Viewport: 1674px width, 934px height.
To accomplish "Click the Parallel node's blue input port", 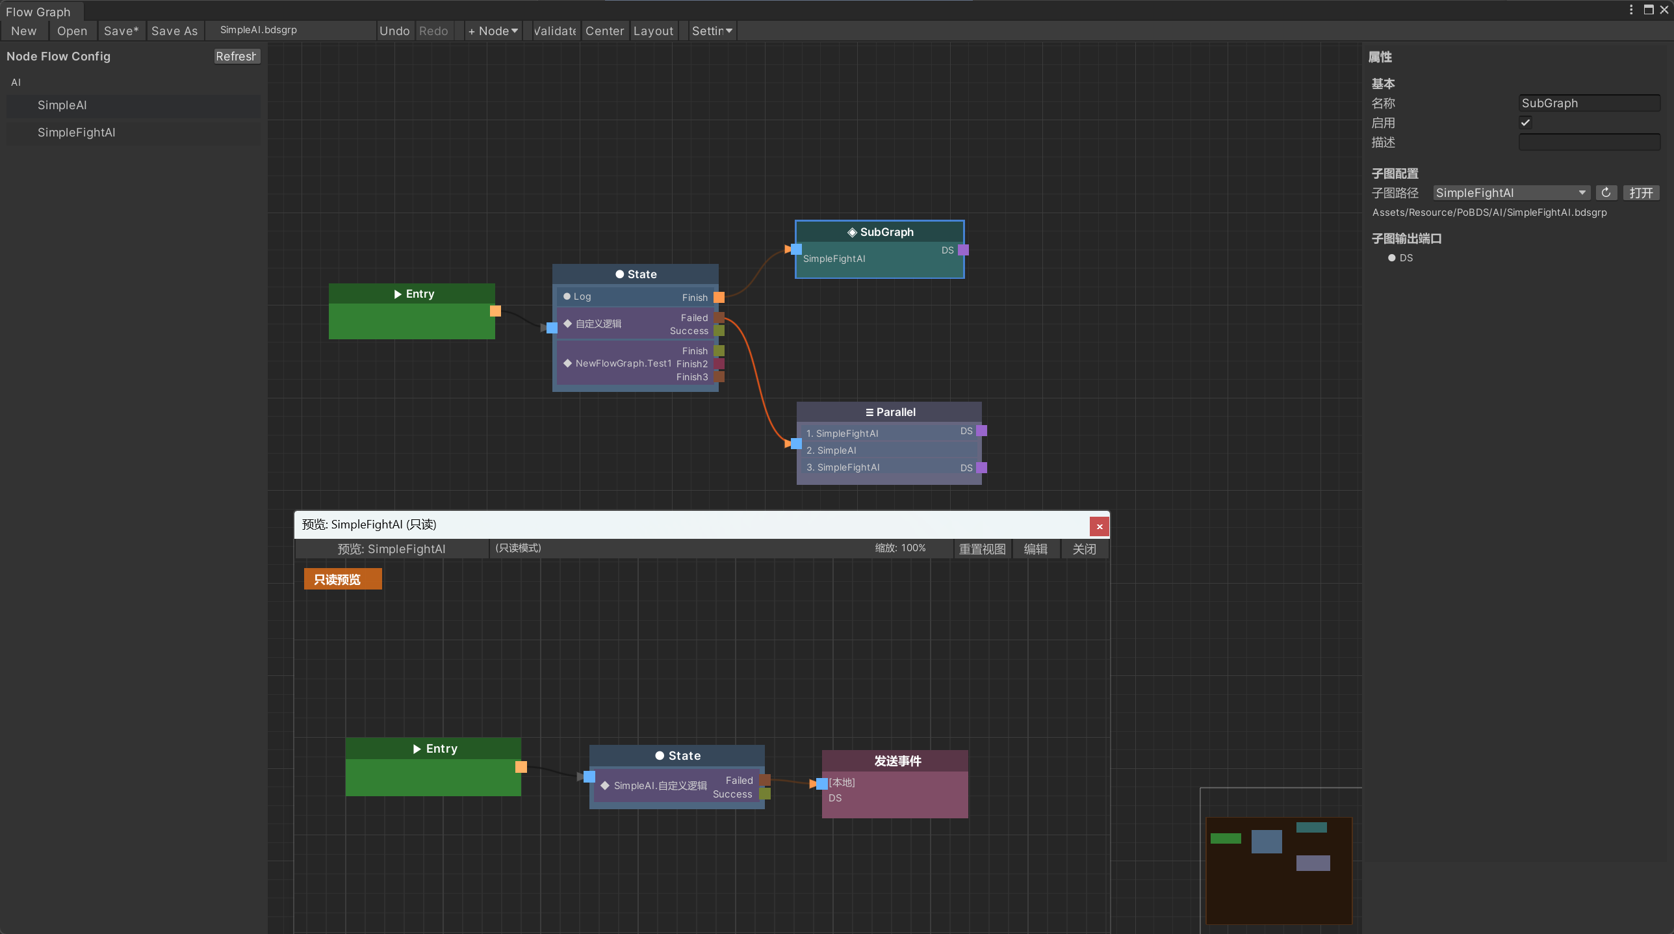I will tap(796, 444).
